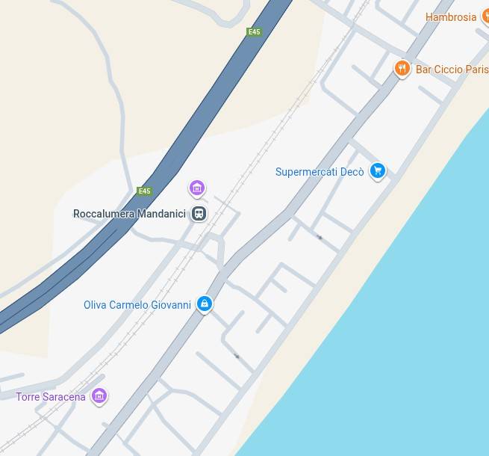Viewport: 489px width, 456px height.
Task: Select the Torre Saracena purple landmark pin
Action: point(99,396)
